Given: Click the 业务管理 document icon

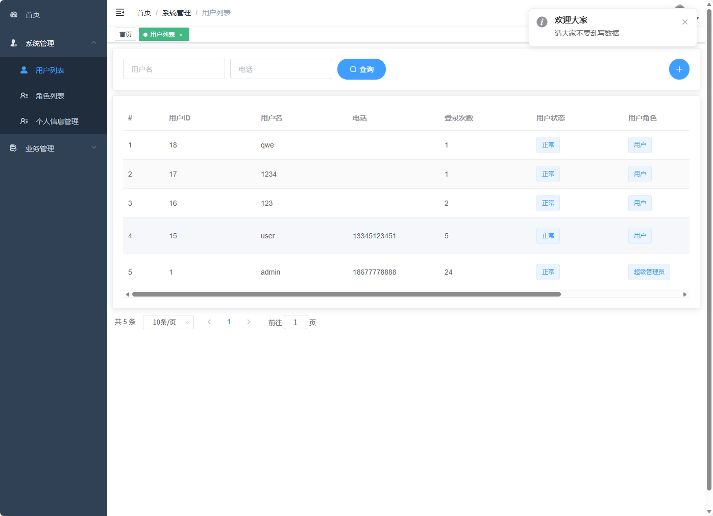Looking at the screenshot, I should click(13, 148).
